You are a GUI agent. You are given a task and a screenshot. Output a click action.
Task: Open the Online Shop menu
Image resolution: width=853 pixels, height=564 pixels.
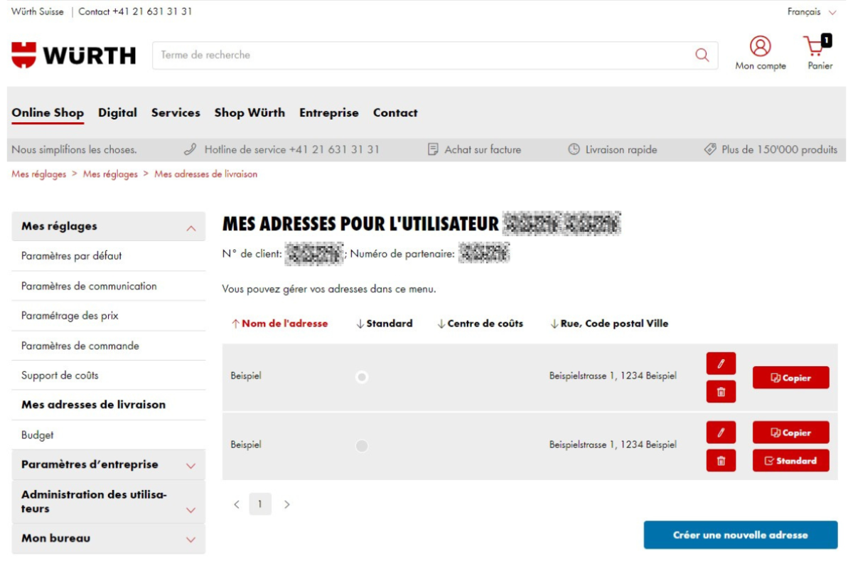(x=48, y=112)
